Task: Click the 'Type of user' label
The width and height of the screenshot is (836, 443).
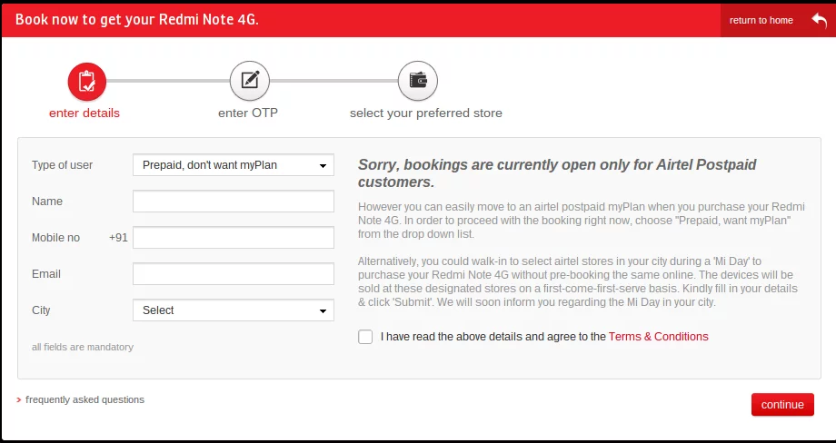Action: [x=63, y=165]
